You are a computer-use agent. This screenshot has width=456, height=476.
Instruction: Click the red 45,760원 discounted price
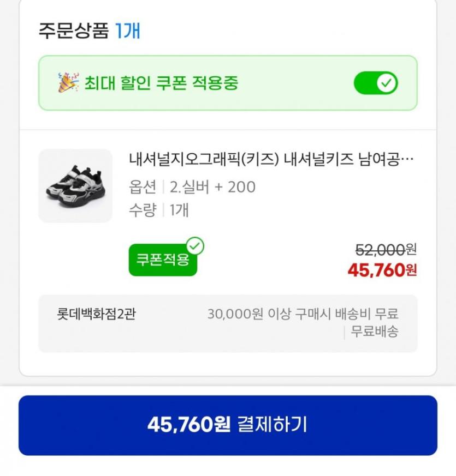click(x=382, y=269)
